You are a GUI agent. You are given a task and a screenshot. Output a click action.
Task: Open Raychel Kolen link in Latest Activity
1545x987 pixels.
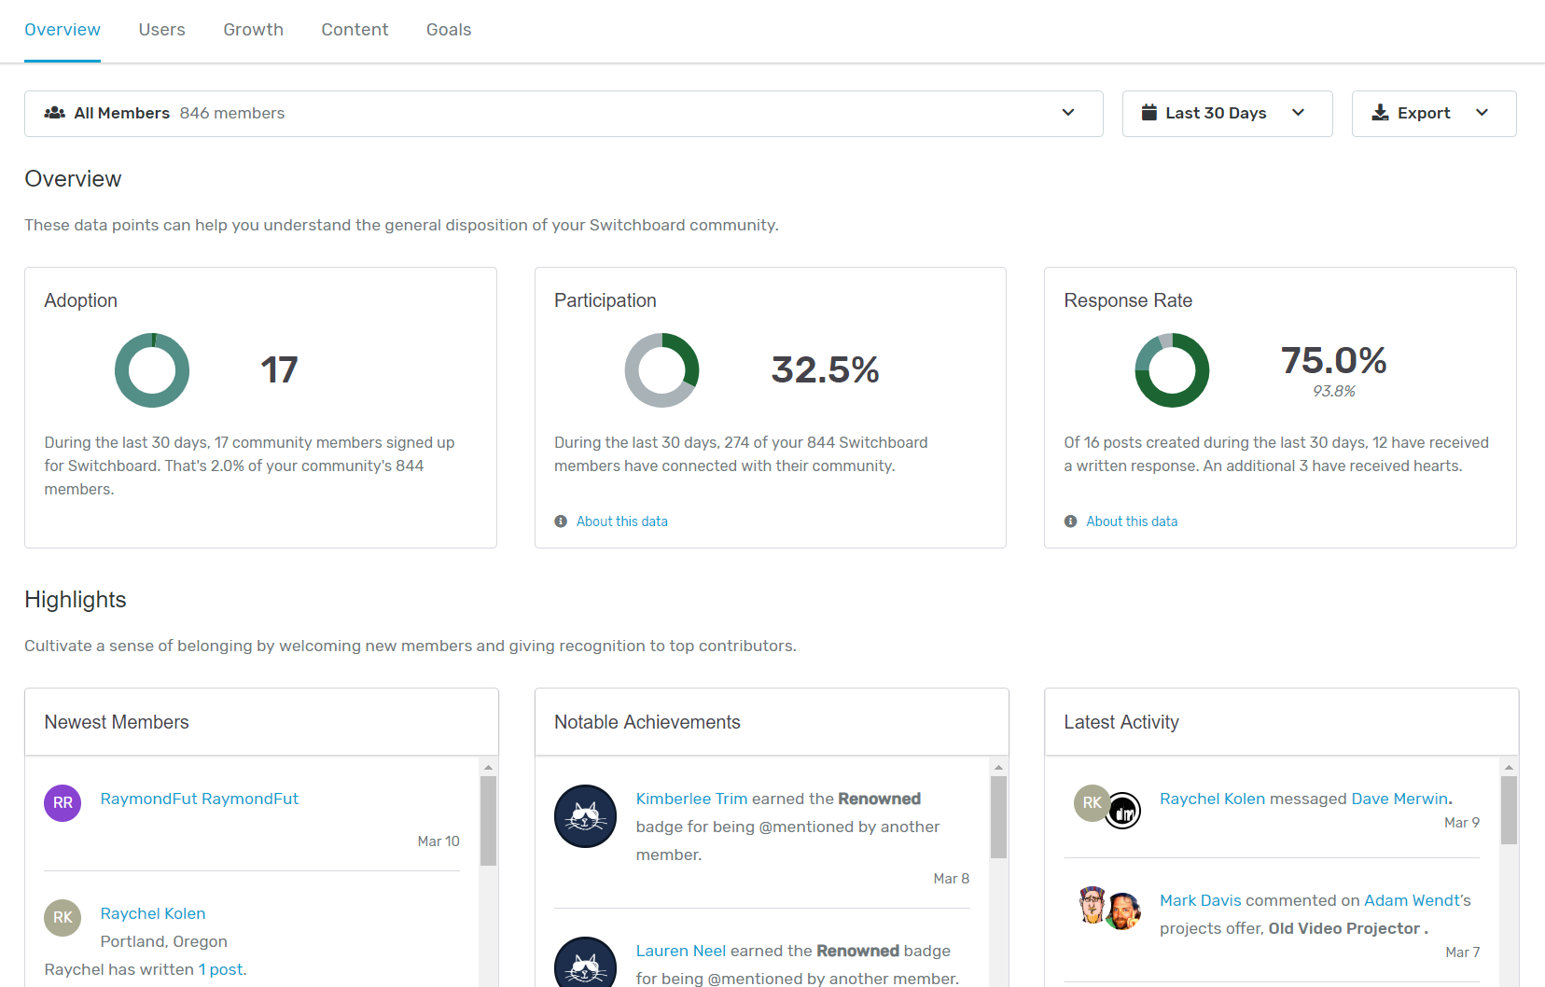click(1212, 799)
